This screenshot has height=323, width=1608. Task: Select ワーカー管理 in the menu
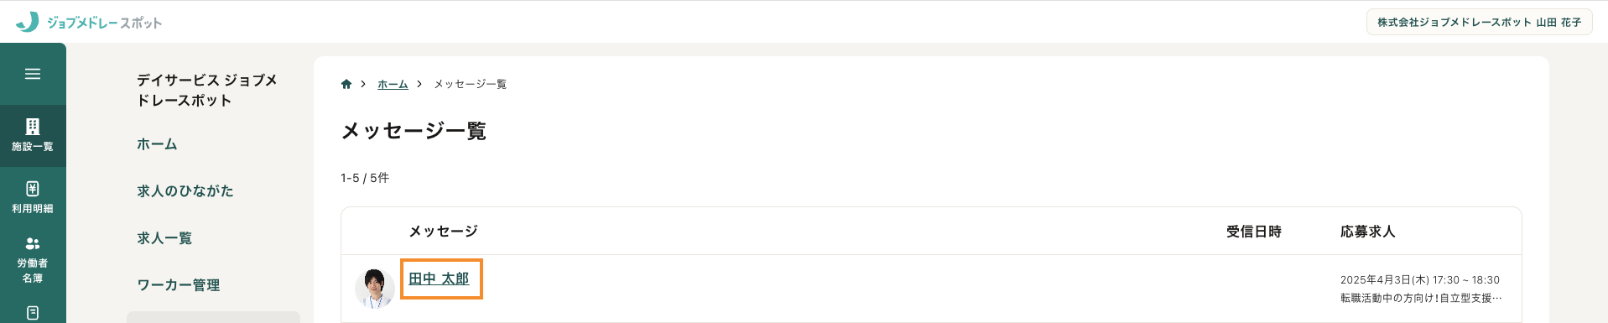pos(179,285)
